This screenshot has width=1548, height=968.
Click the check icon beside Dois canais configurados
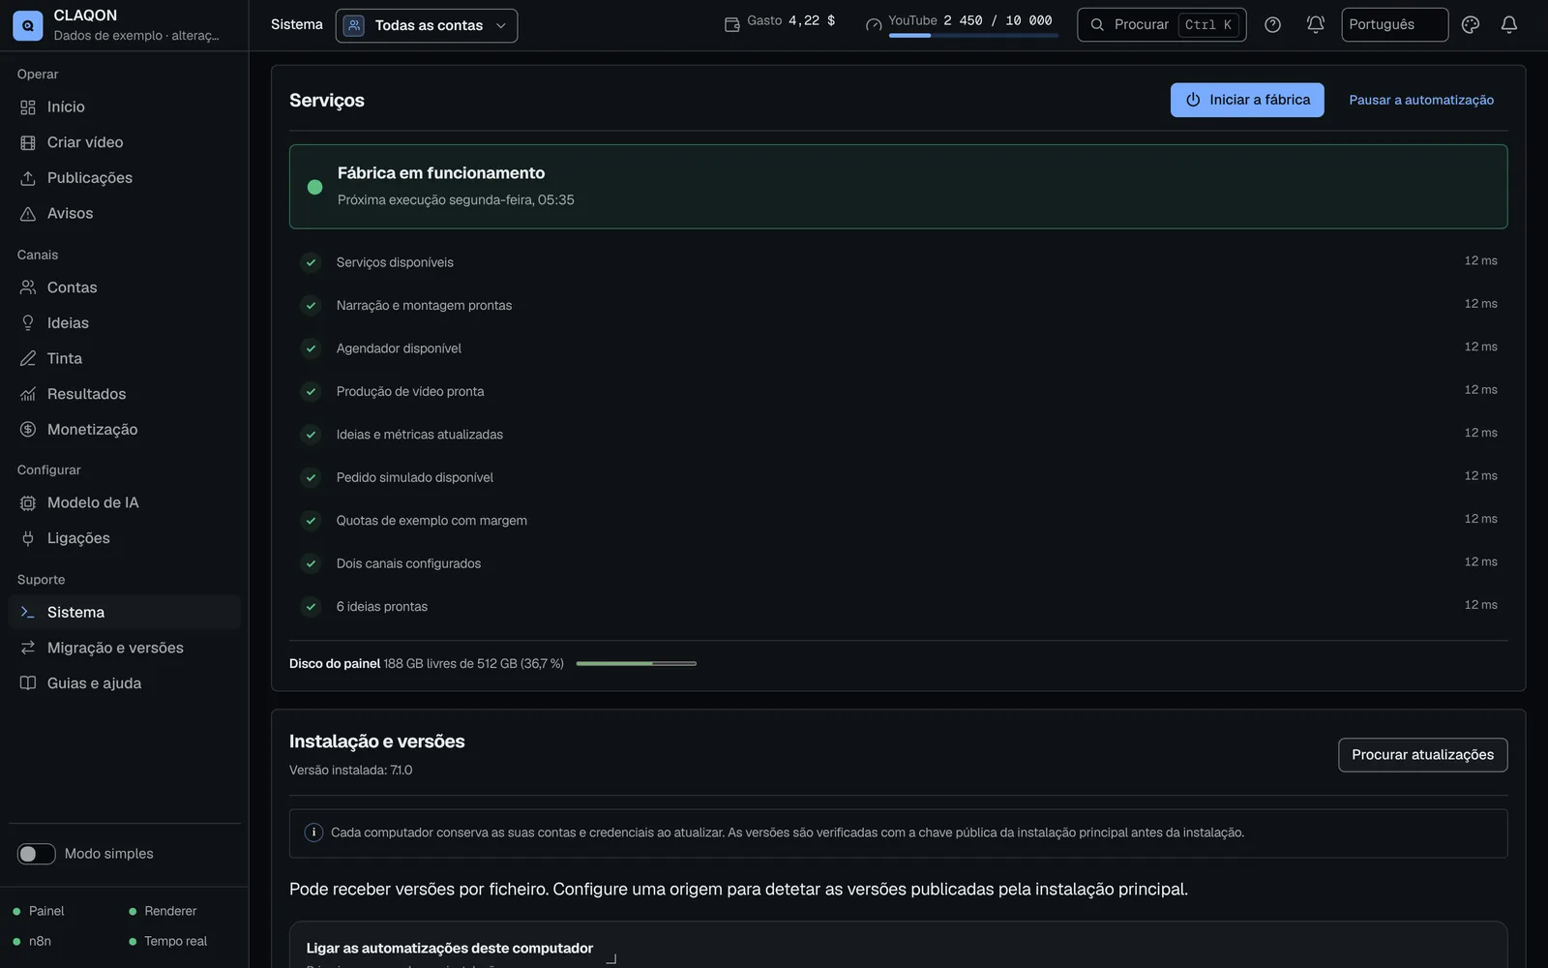(311, 563)
